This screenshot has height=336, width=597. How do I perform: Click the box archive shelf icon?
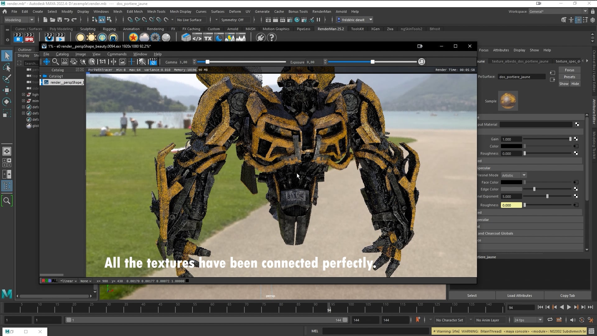click(x=186, y=38)
